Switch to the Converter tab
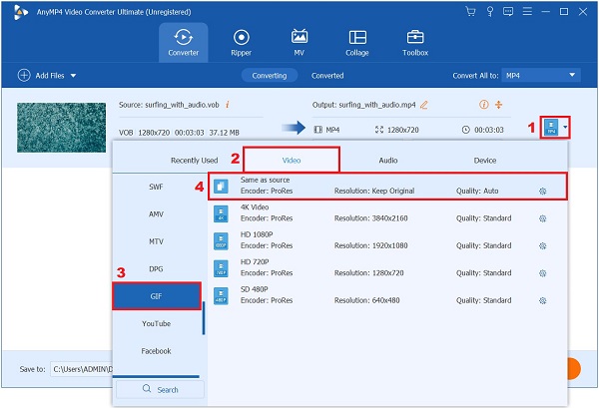 point(184,42)
